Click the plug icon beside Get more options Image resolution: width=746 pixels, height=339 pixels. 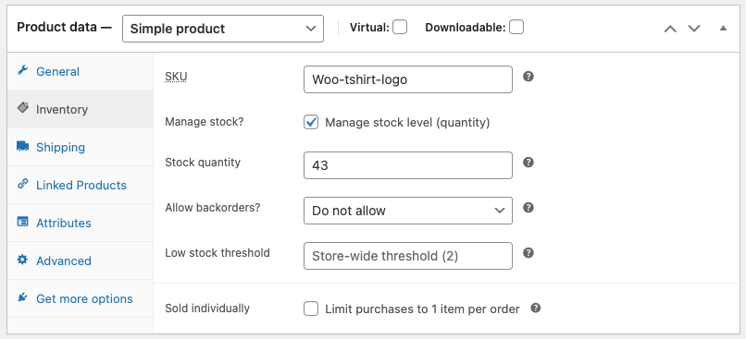coord(22,297)
